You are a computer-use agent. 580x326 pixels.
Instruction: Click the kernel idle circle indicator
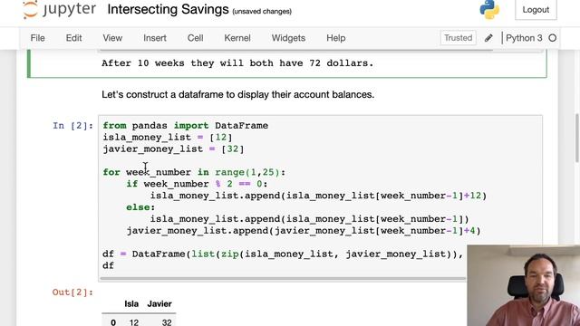coord(552,38)
